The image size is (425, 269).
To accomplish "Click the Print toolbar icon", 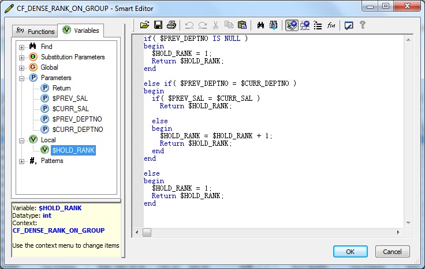I will click(x=172, y=25).
